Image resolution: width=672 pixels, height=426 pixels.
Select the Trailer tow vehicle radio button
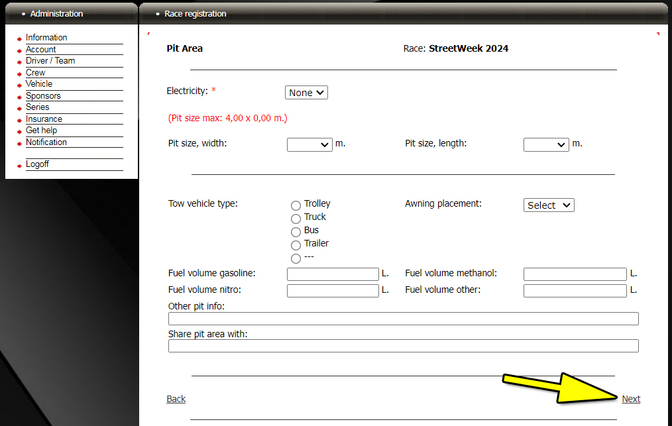point(296,246)
